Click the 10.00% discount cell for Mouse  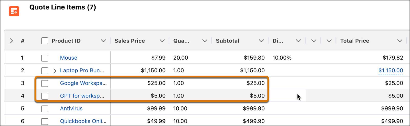(x=282, y=58)
